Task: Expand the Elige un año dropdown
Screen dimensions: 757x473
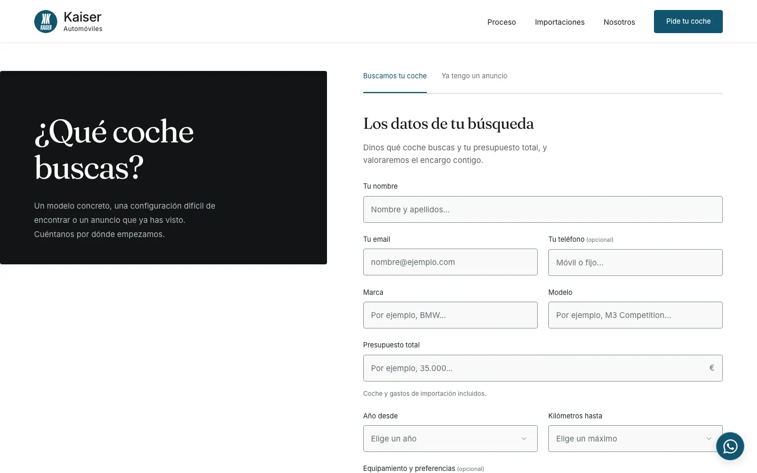Action: [451, 439]
